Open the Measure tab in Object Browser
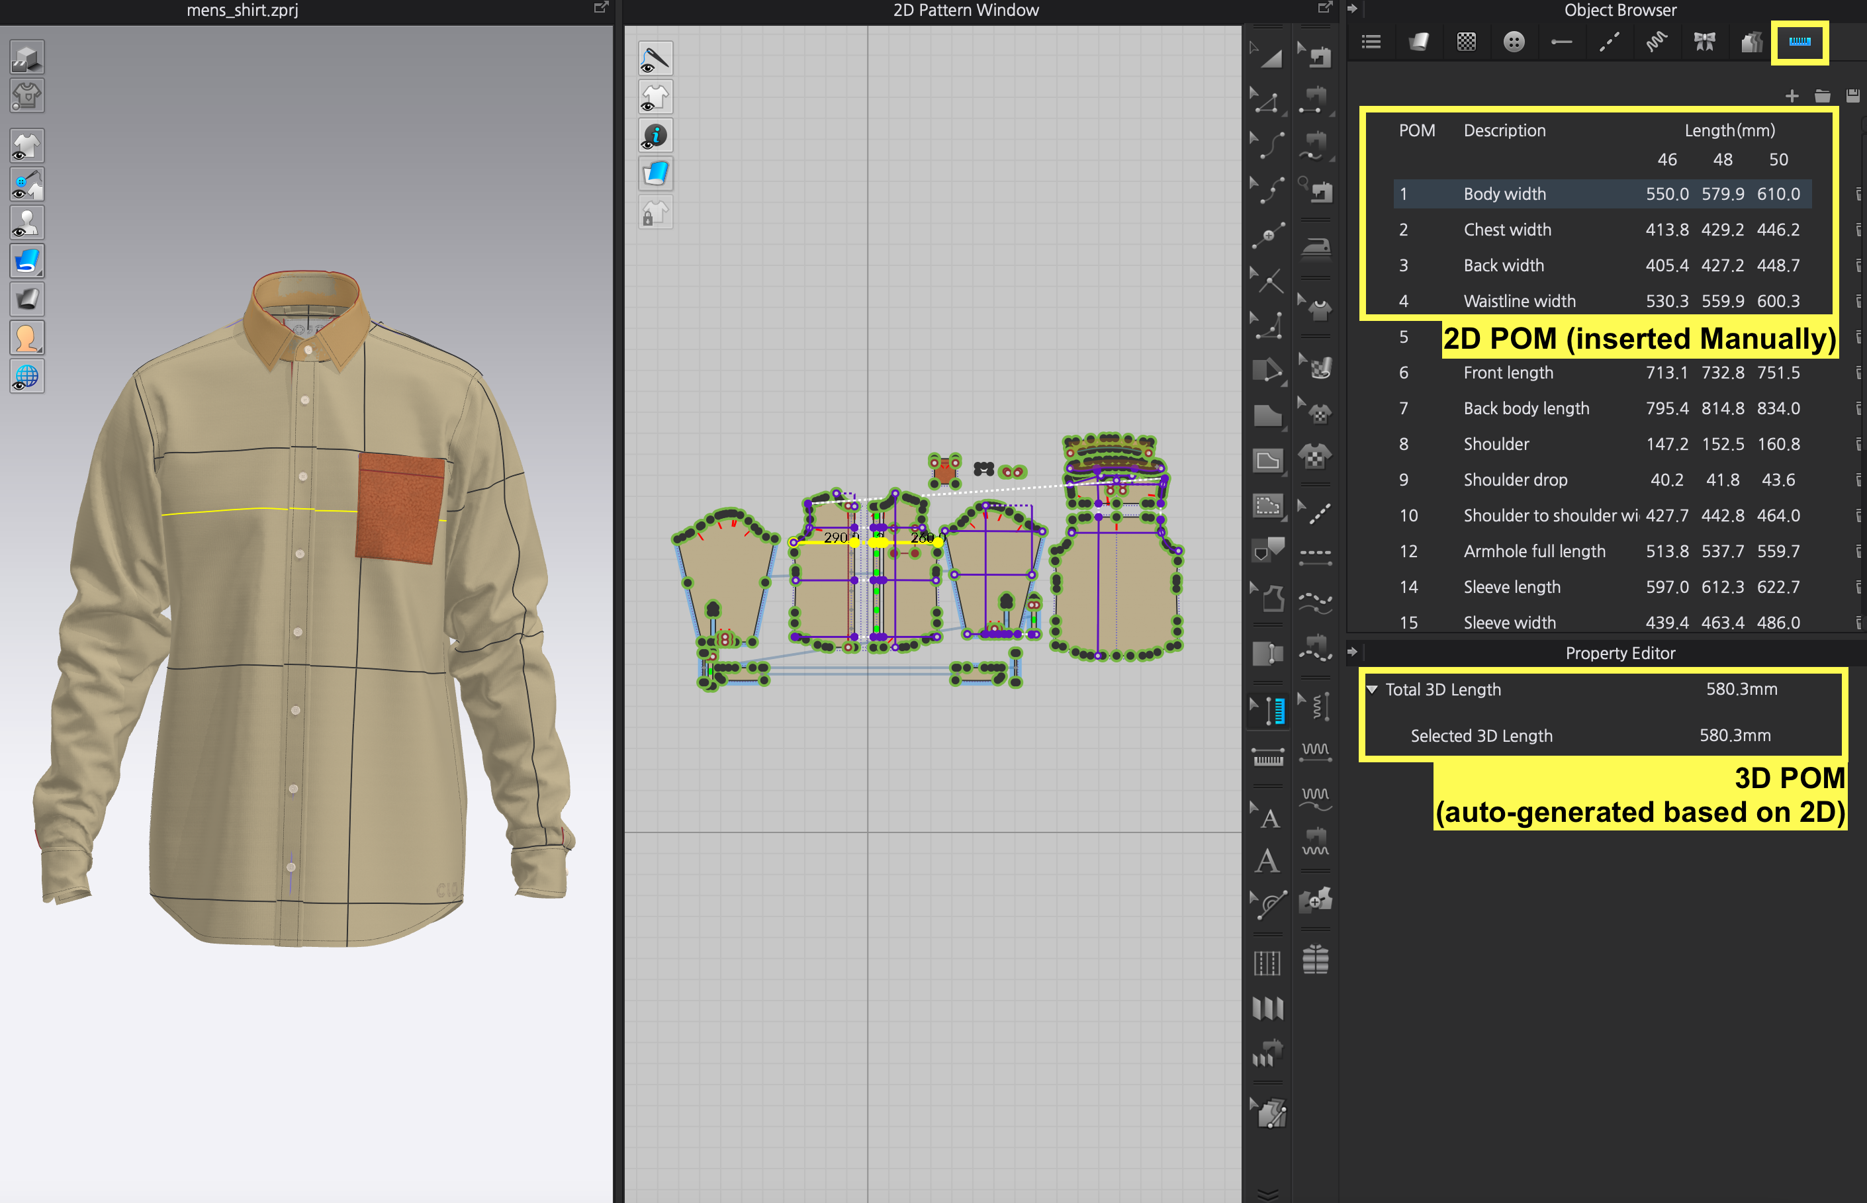 [x=1799, y=42]
